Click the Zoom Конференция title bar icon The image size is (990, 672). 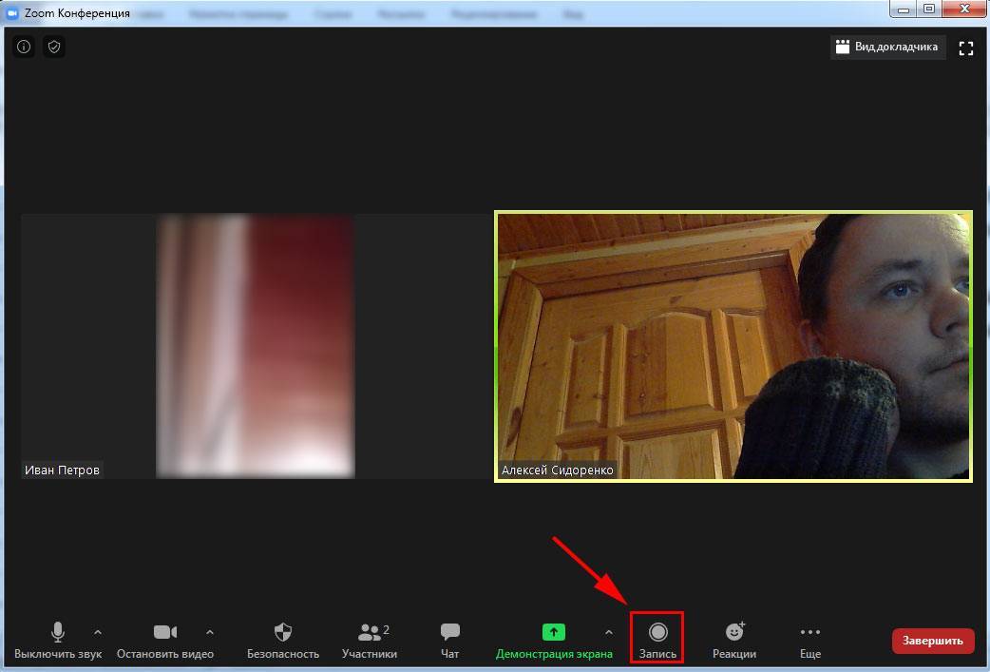pyautogui.click(x=12, y=12)
